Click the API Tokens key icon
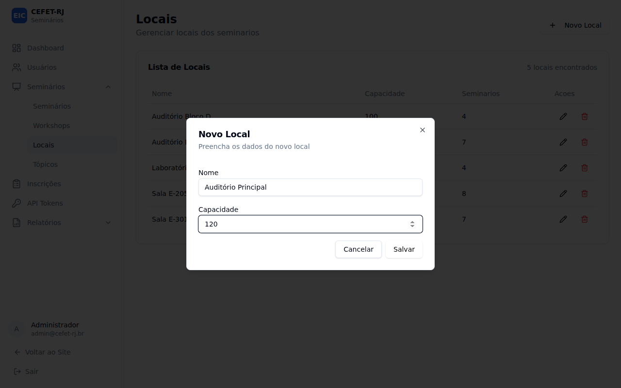Viewport: 621px width, 388px height. [16, 203]
